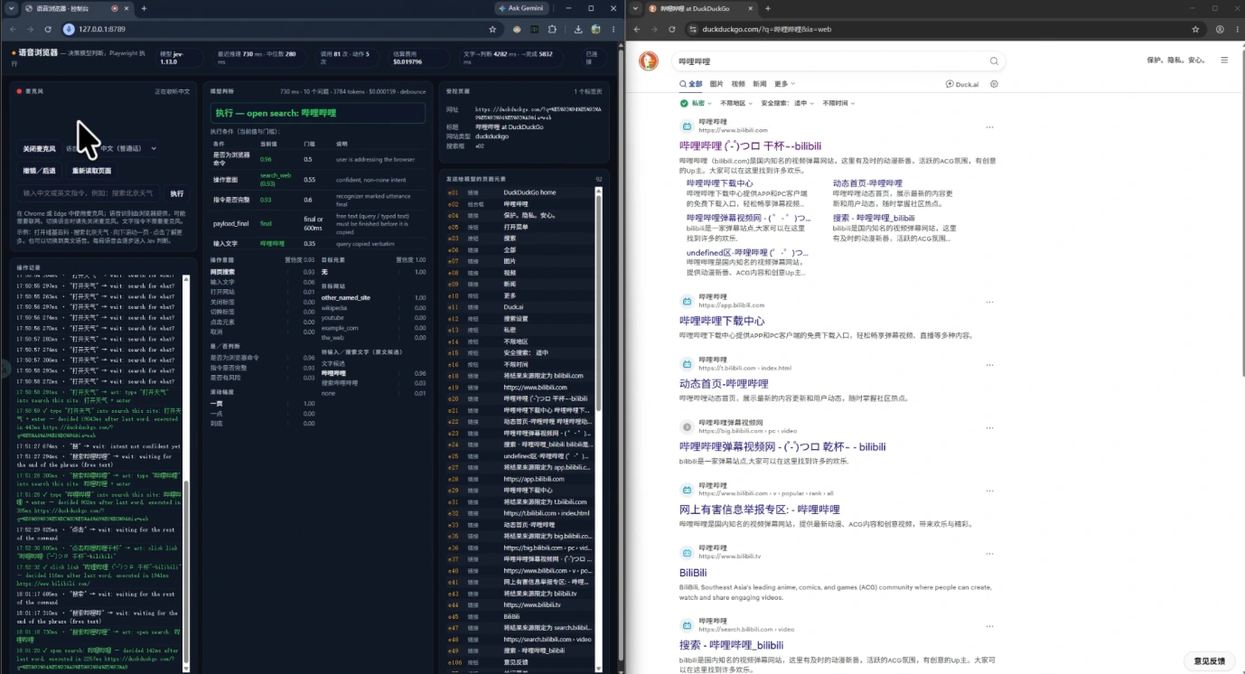Bookmark the 127.0.0.1:8789 page with the star
Image resolution: width=1245 pixels, height=674 pixels.
tap(492, 29)
